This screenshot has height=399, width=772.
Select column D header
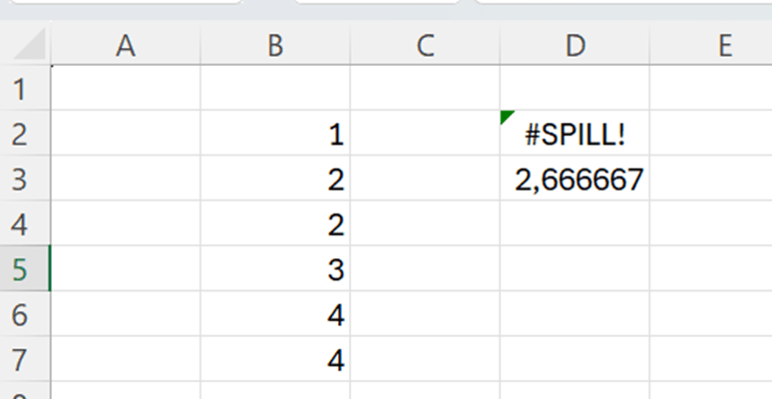click(x=575, y=45)
